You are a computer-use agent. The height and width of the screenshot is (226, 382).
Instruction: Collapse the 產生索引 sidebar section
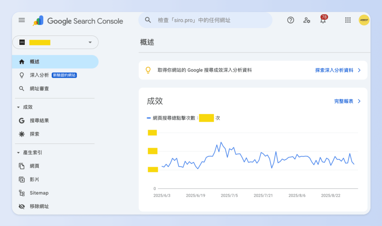(19, 153)
